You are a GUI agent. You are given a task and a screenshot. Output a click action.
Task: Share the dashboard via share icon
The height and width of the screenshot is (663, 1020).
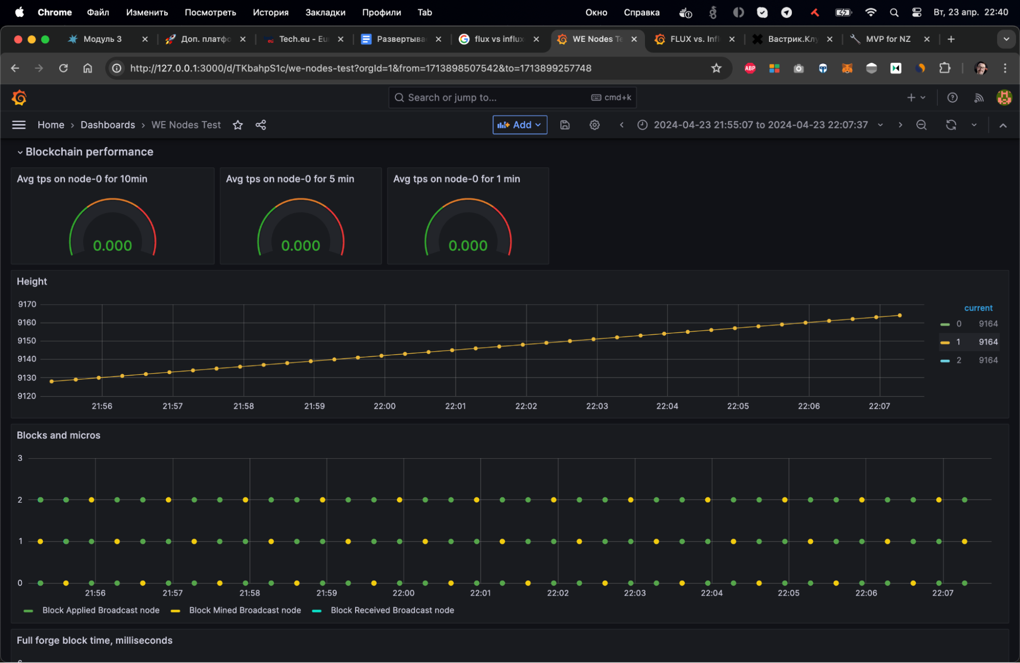pos(261,125)
